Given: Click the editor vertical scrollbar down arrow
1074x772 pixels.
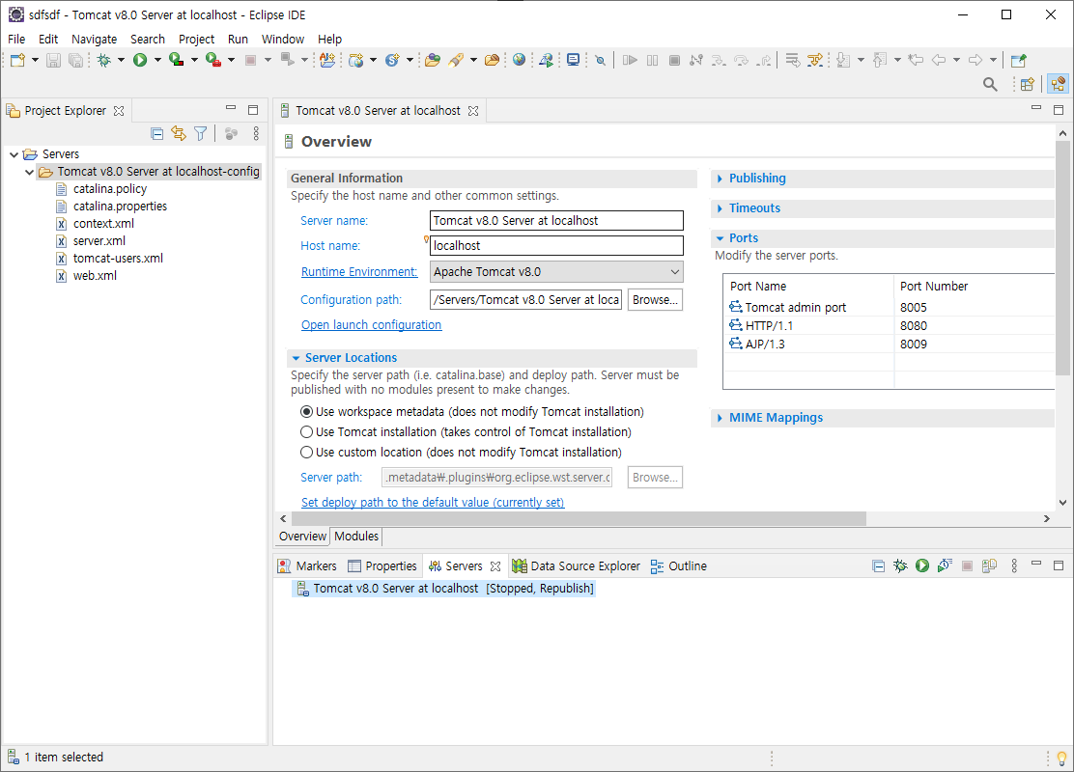Looking at the screenshot, I should pos(1062,502).
